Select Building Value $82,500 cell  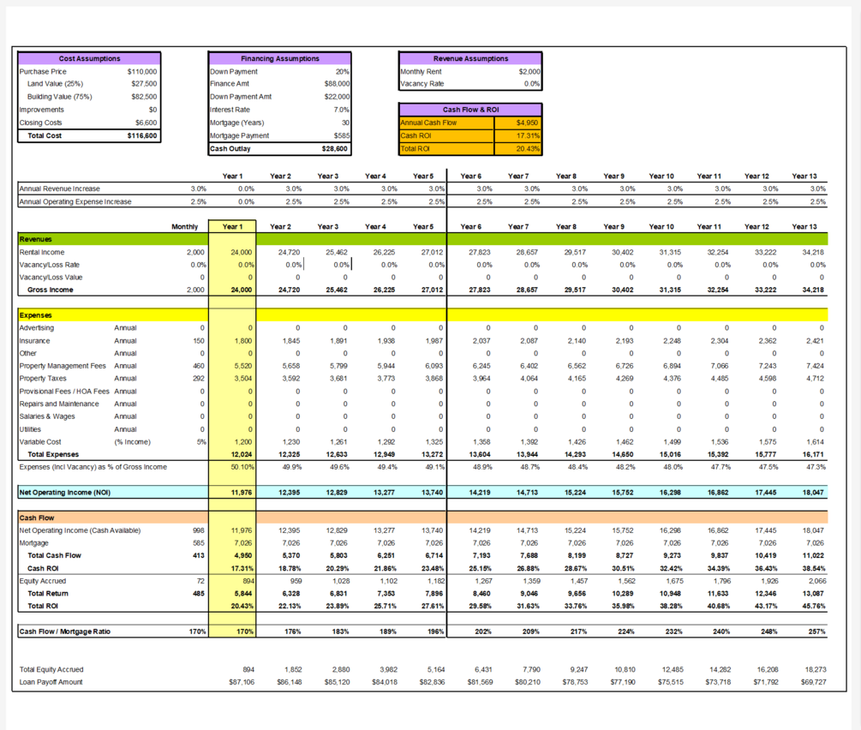pos(144,97)
